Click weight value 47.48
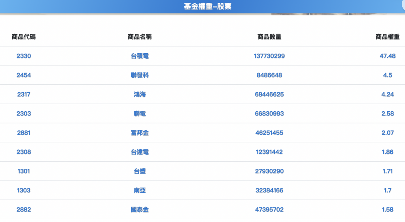 [388, 56]
